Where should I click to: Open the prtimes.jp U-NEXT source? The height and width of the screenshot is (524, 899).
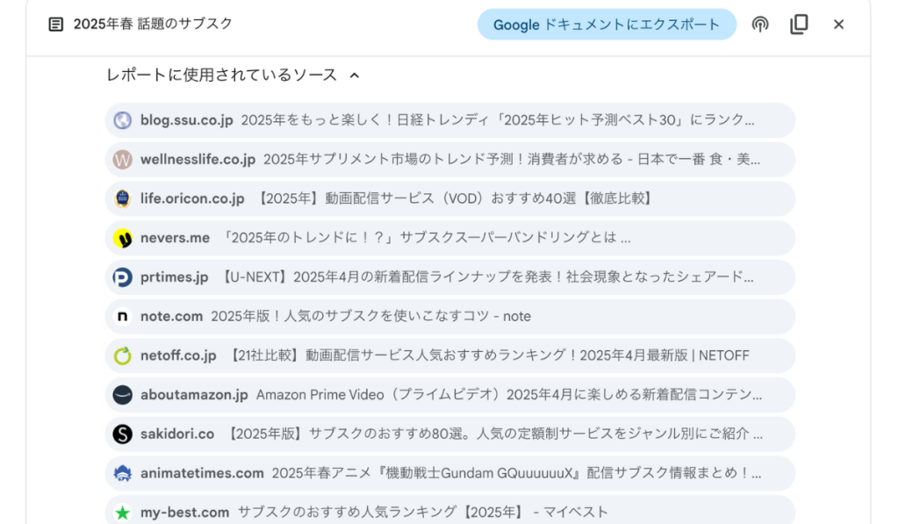tap(449, 277)
